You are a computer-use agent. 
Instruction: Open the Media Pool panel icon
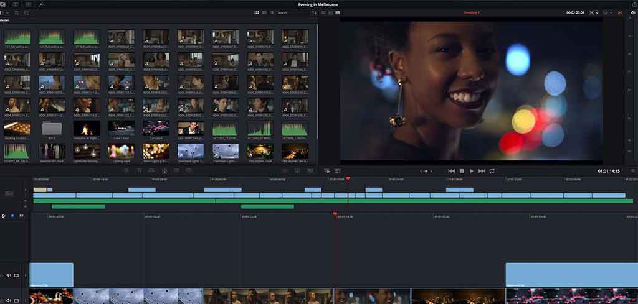coord(2,4)
